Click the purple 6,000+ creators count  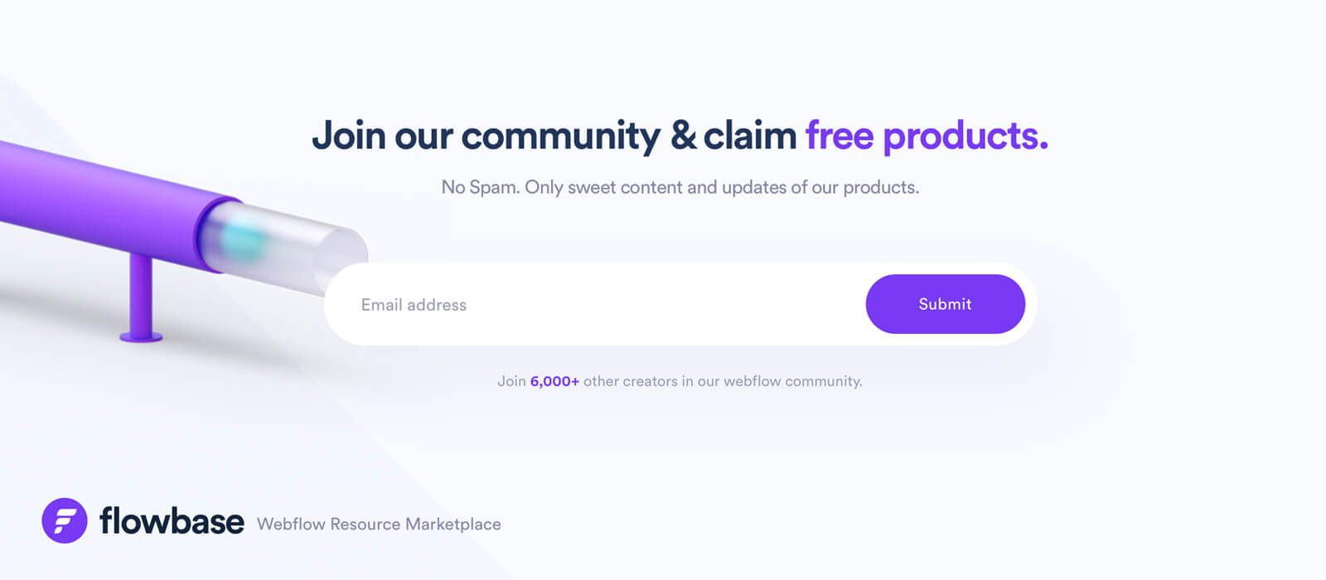click(x=554, y=381)
